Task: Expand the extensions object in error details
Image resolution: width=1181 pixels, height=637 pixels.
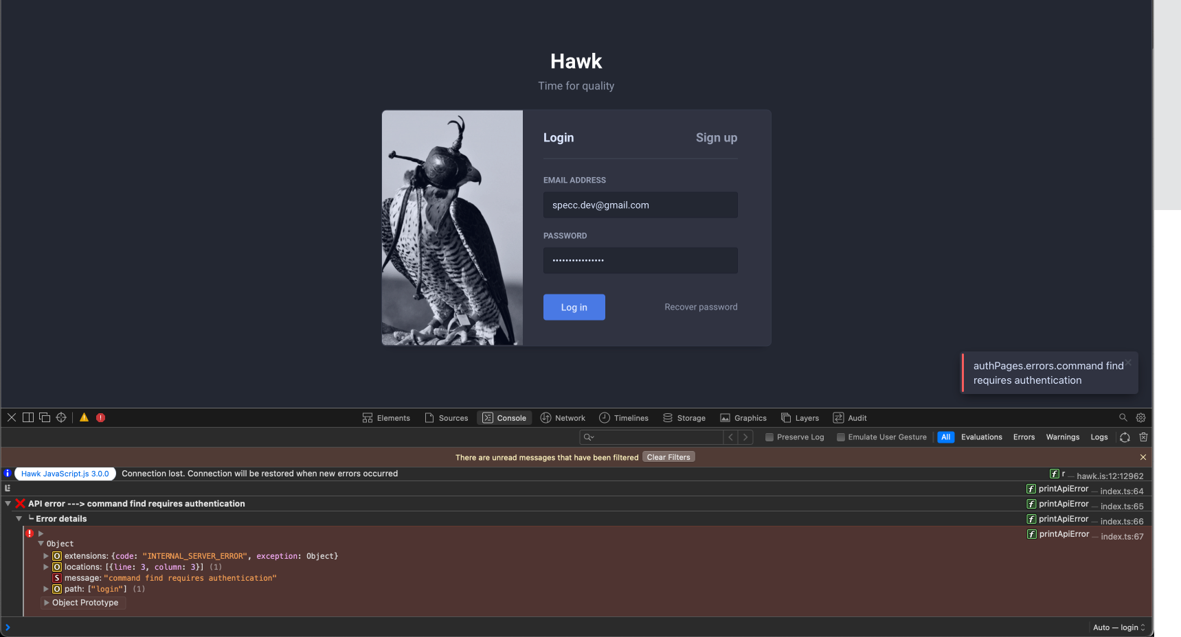Action: point(45,556)
